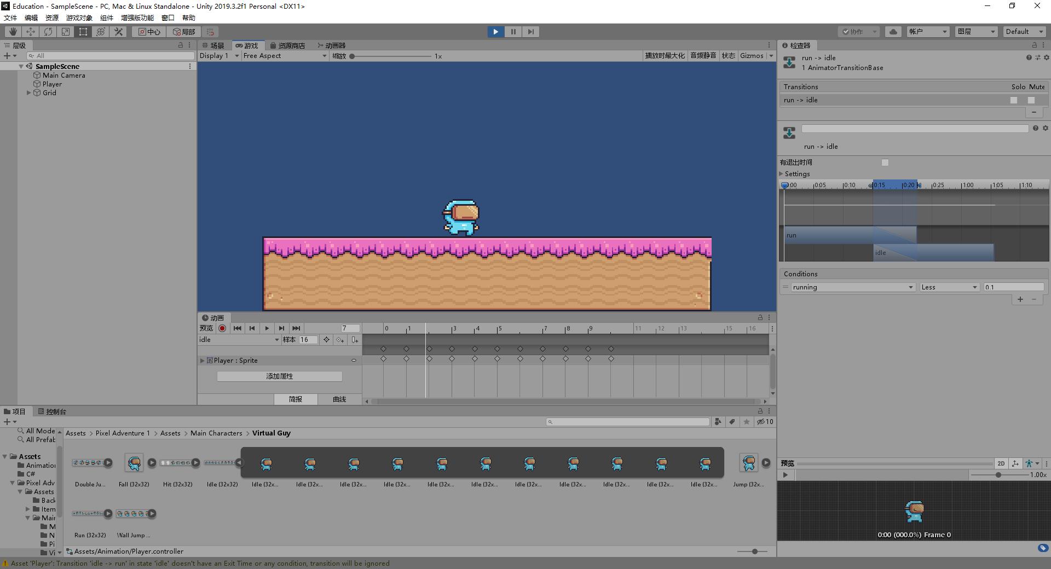Screen dimensions: 1051x569
Task: Open the GameObject menu (游戏对象)
Action: [x=79, y=18]
